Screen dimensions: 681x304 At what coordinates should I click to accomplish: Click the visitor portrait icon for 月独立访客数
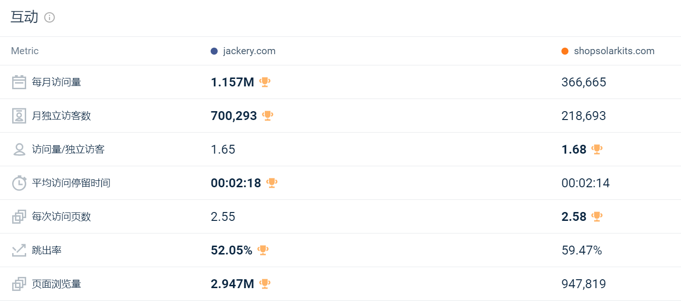19,116
